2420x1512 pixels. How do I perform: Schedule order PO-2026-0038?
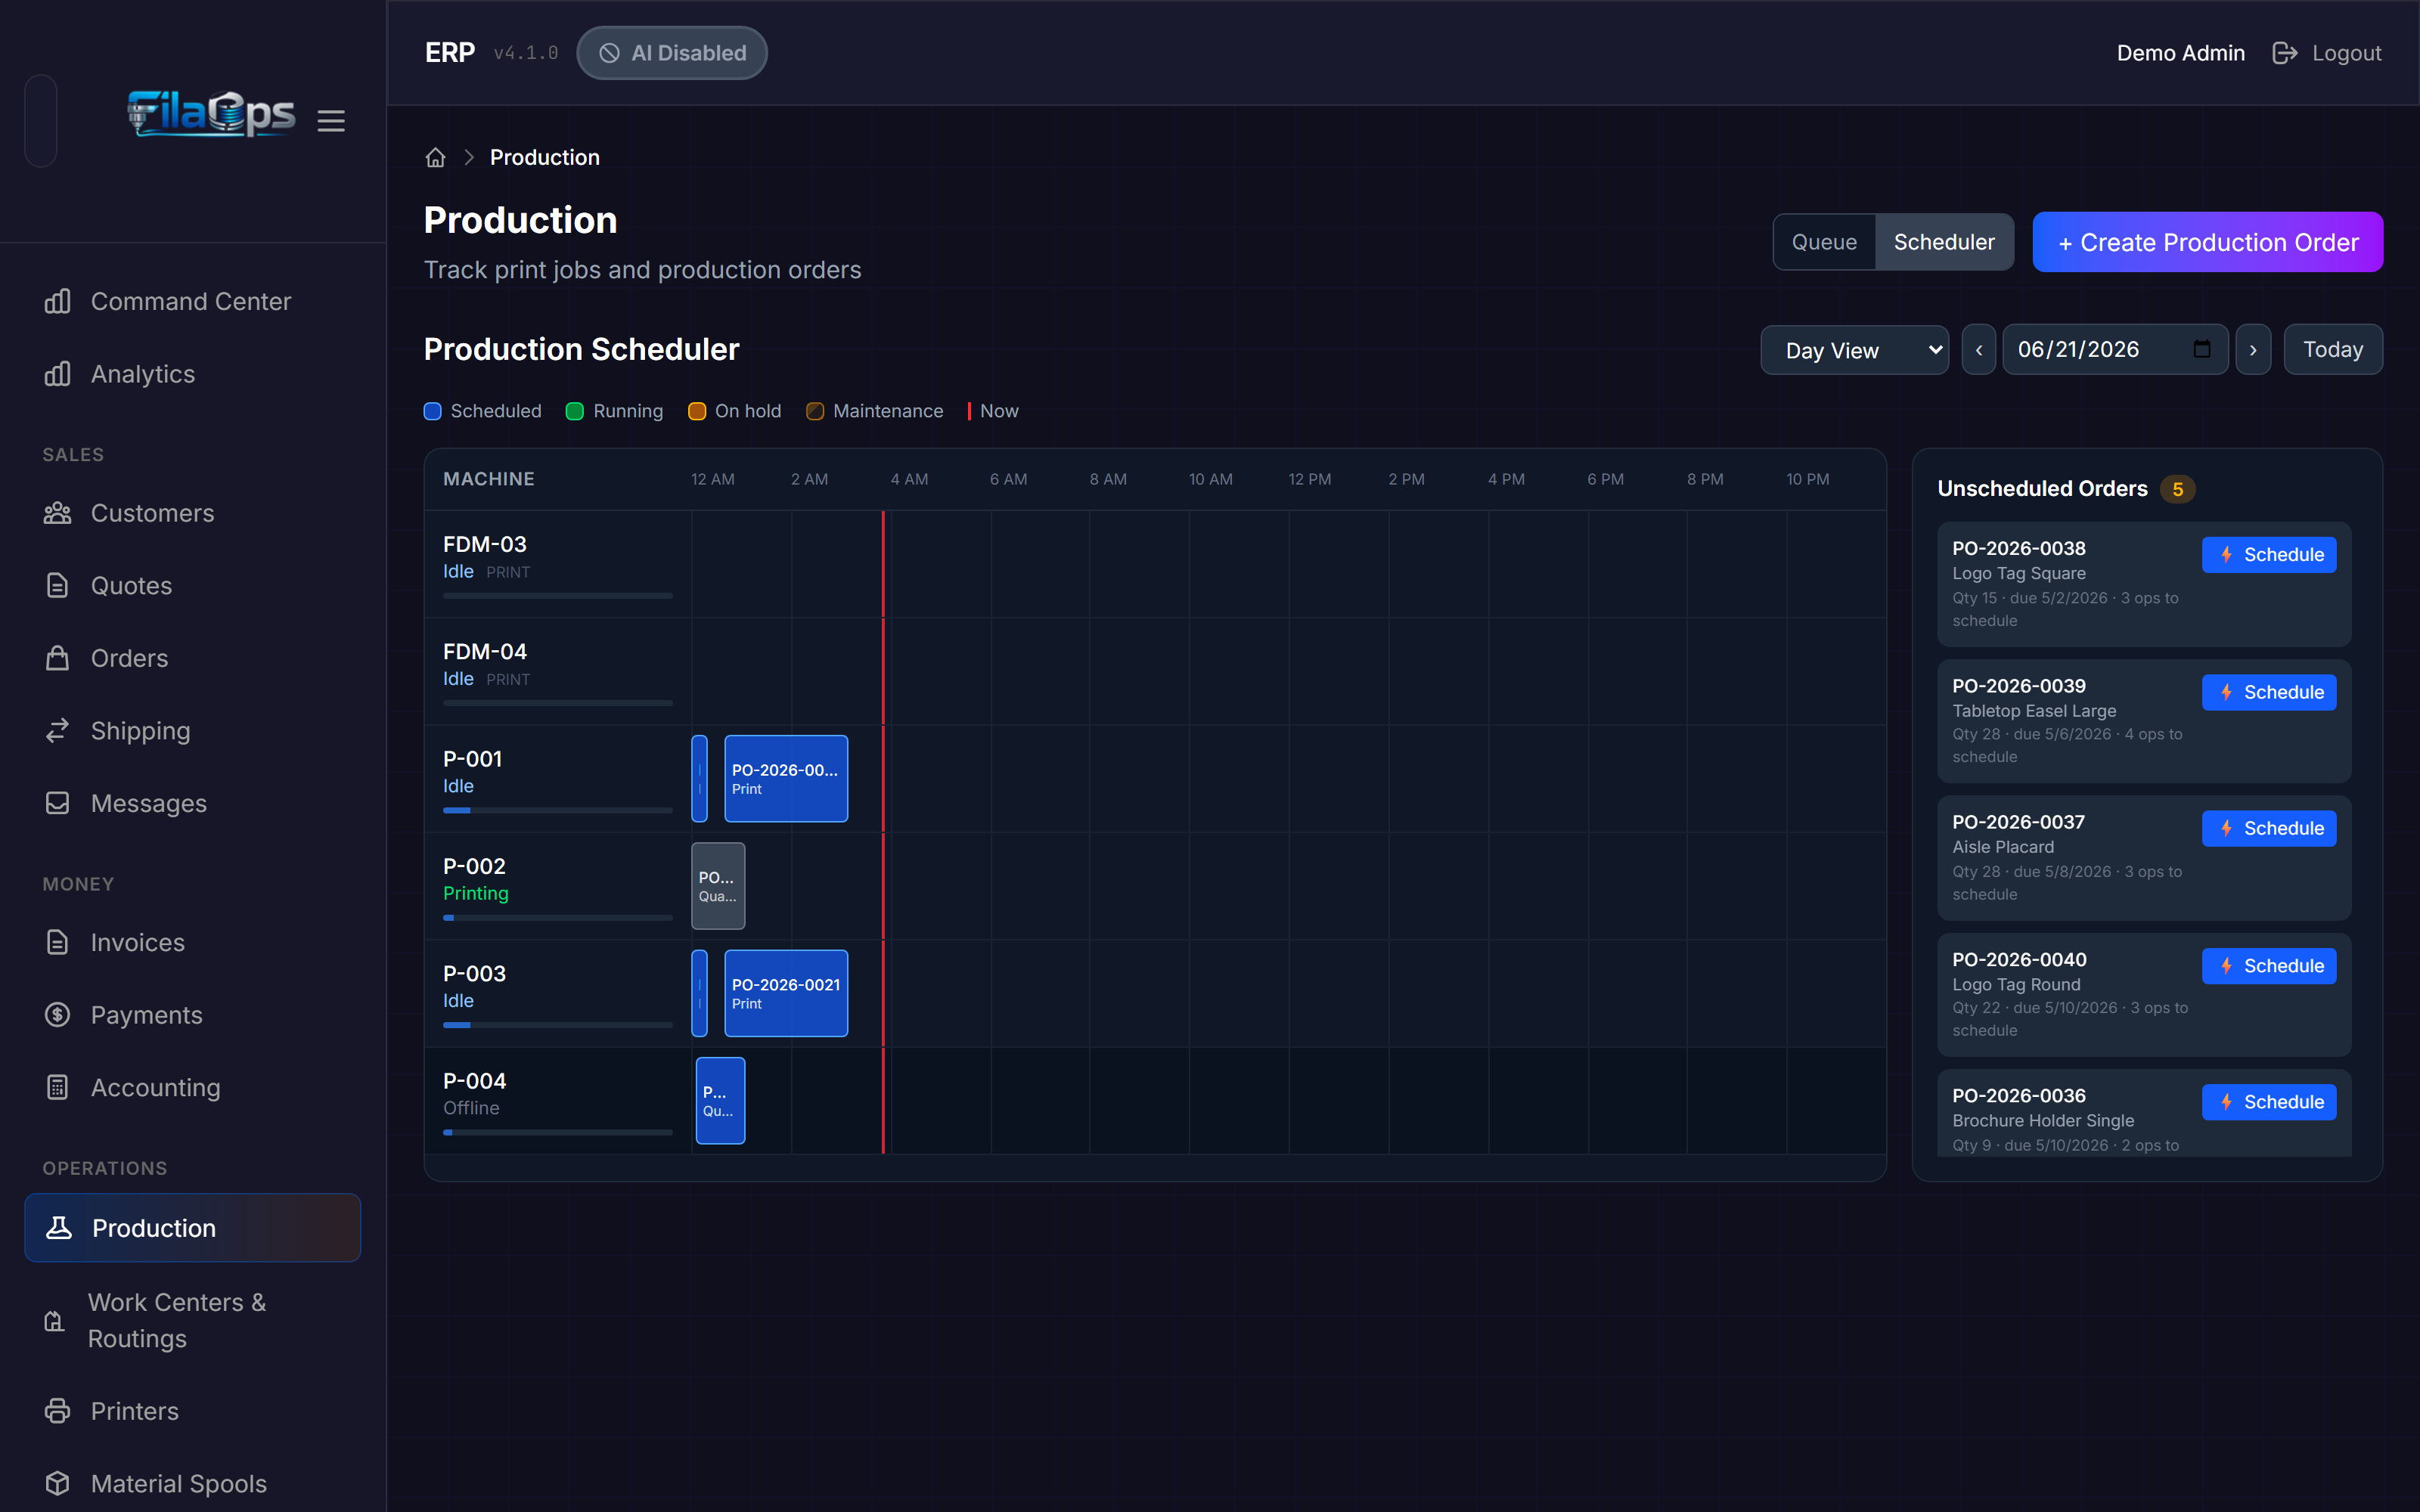pos(2269,555)
